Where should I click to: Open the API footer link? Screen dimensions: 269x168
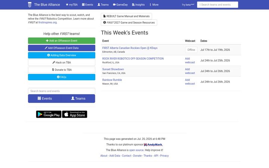click(x=156, y=156)
